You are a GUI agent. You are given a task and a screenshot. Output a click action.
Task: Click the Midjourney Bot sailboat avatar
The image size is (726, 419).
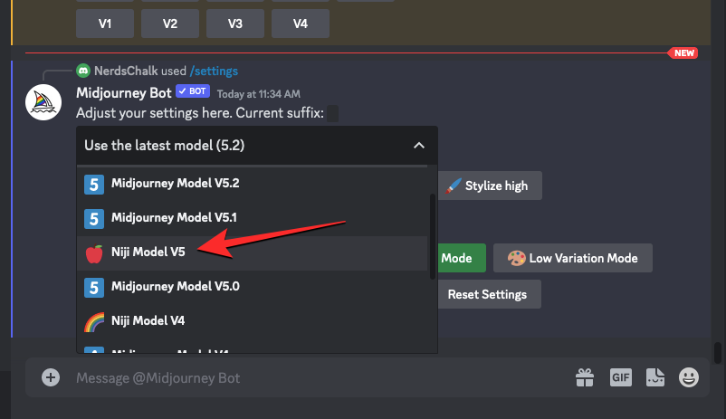coord(42,102)
